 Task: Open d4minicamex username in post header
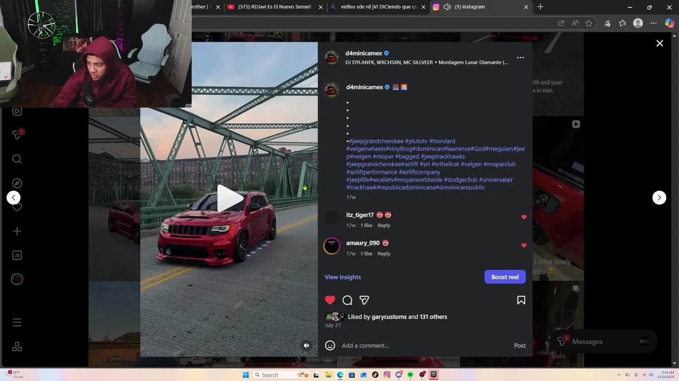click(x=363, y=53)
